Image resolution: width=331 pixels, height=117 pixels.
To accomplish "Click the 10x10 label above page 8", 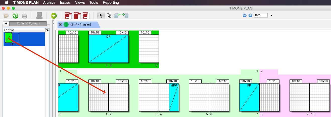I will point(273,81).
